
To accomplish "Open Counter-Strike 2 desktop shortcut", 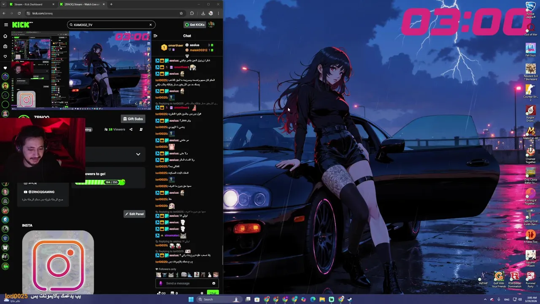I will click(530, 92).
